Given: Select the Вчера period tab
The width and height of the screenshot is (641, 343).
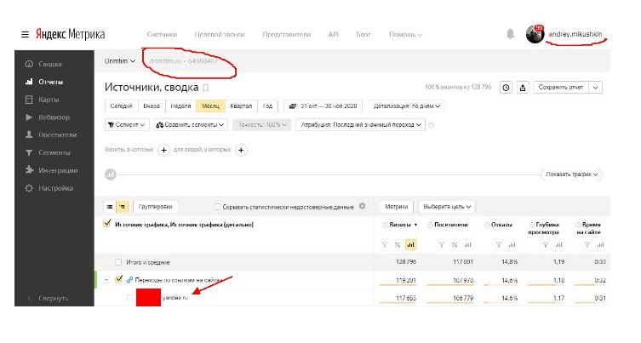Looking at the screenshot, I should point(152,106).
